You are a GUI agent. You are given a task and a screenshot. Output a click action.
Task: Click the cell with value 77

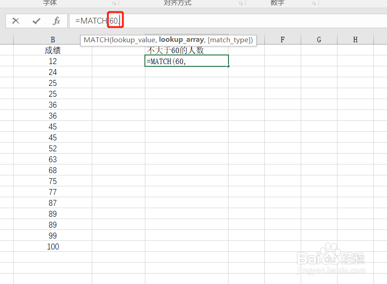(53, 192)
